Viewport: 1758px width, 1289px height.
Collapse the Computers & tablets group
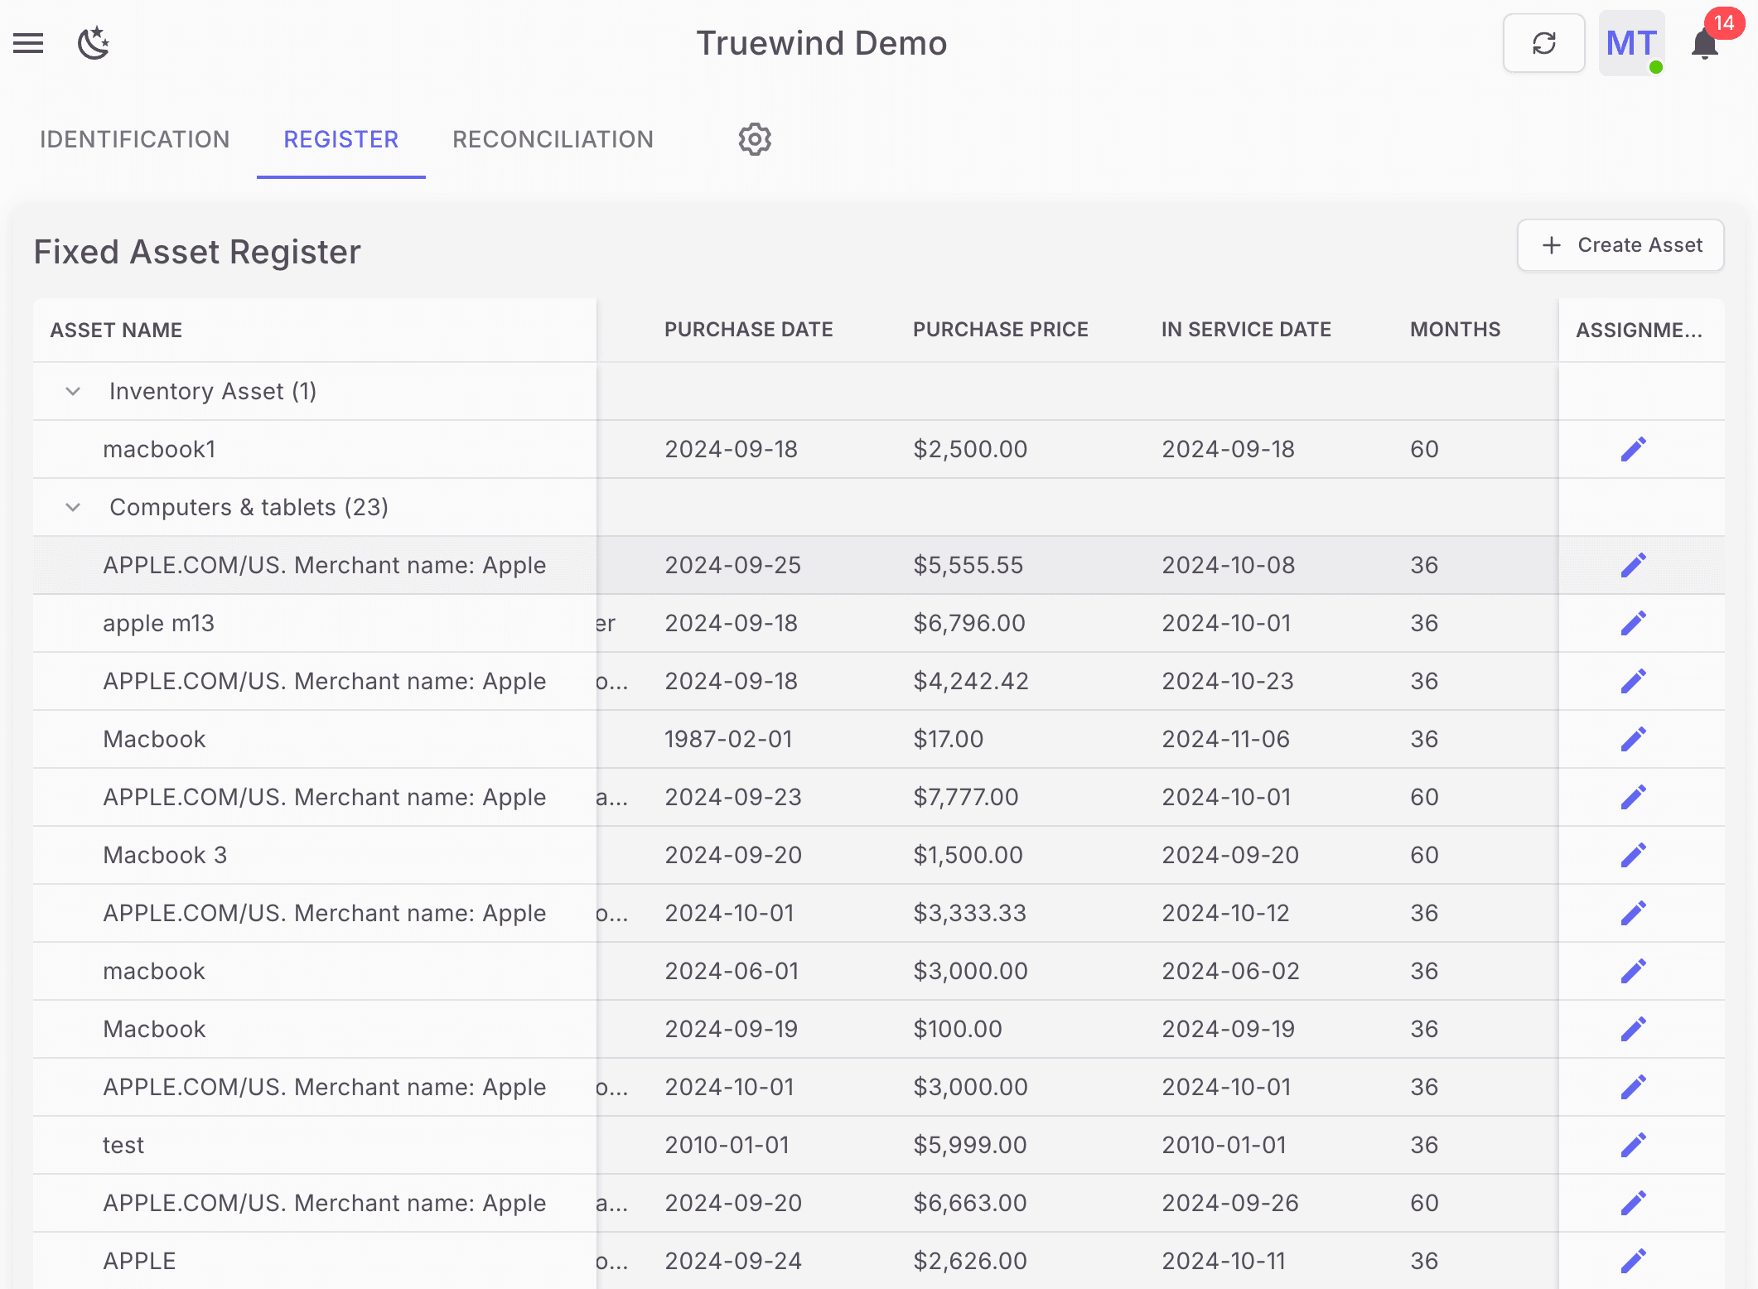[72, 507]
